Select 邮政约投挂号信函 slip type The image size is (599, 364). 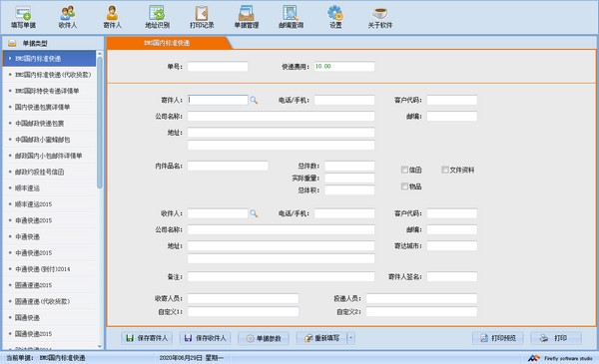(x=49, y=173)
